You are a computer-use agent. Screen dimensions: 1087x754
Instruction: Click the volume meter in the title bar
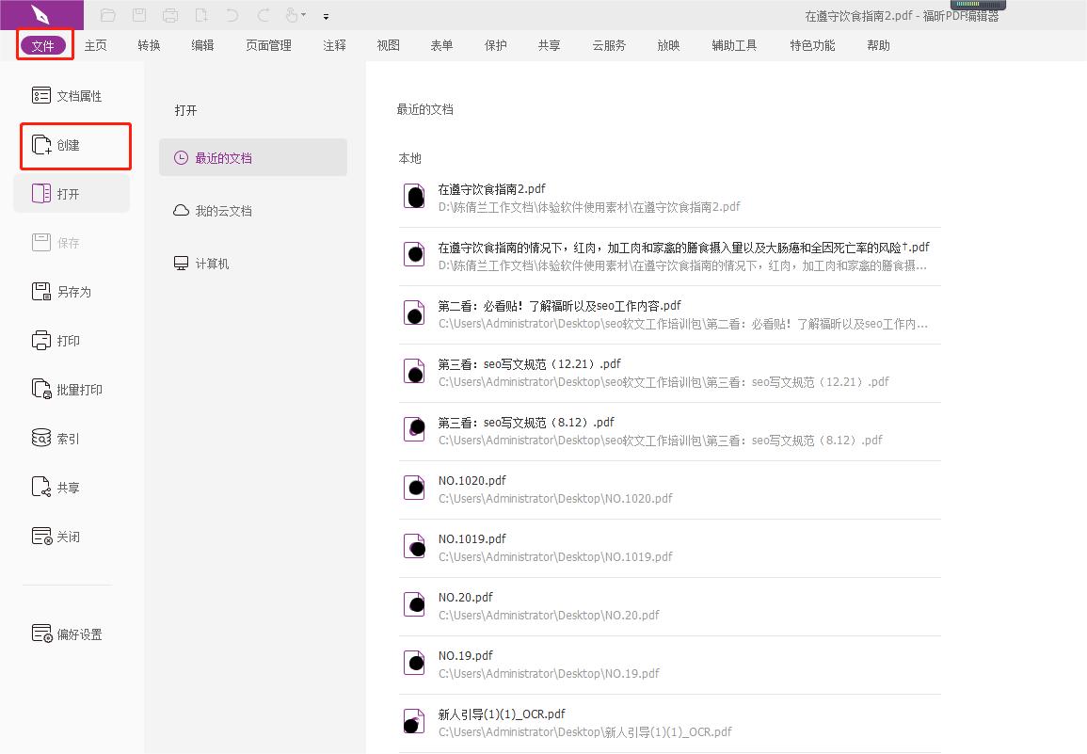(x=979, y=8)
